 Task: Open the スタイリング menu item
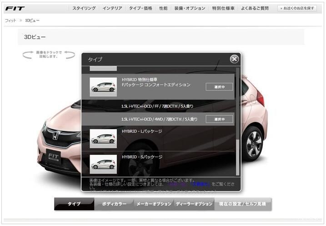(x=84, y=8)
